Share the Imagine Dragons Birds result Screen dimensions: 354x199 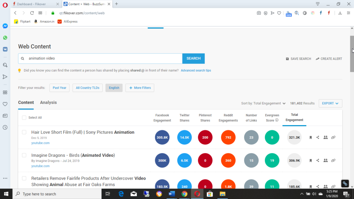(318, 160)
